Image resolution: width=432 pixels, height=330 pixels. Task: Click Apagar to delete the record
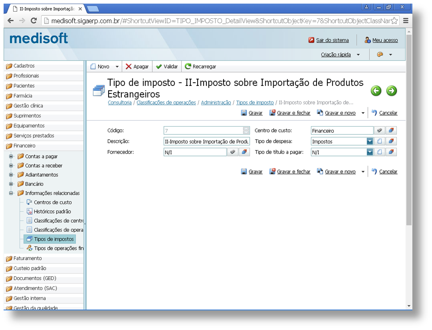pyautogui.click(x=137, y=67)
